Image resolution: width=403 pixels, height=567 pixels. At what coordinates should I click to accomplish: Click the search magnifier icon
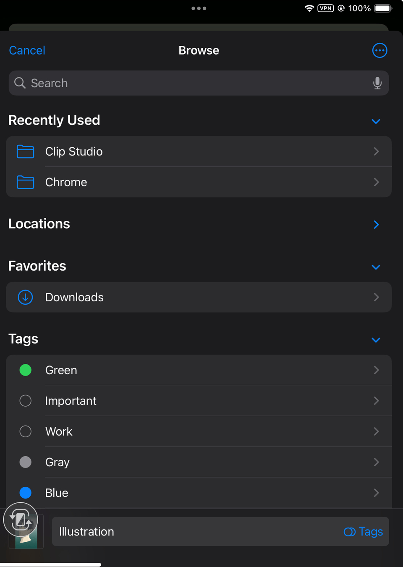[x=20, y=83]
